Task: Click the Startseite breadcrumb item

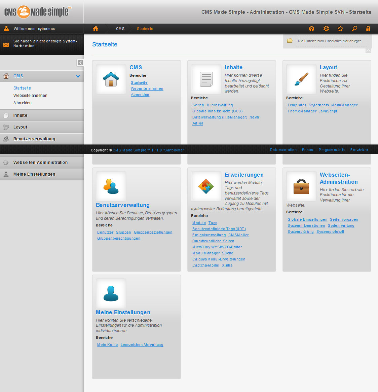Action: tap(145, 29)
